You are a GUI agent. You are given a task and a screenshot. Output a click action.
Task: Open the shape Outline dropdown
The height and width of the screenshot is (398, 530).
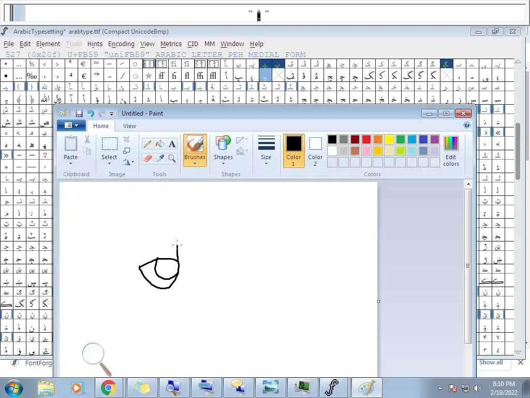242,139
